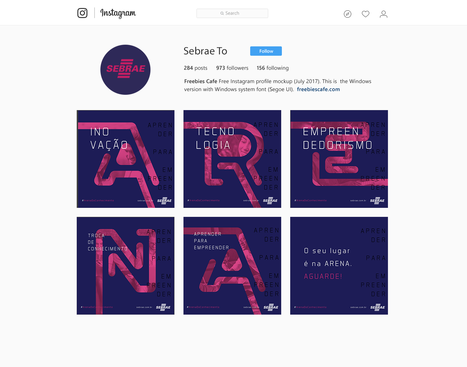Open the Troca de Conhecimento post

coord(125,266)
